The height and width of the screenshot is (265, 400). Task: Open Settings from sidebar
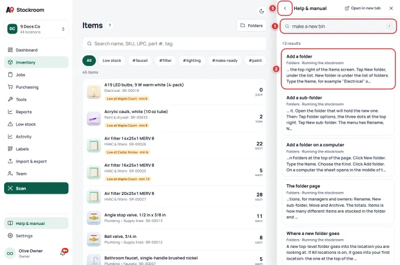coord(36,236)
